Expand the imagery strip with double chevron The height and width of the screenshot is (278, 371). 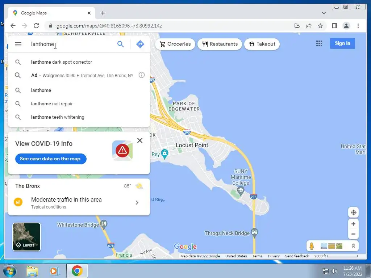click(353, 246)
